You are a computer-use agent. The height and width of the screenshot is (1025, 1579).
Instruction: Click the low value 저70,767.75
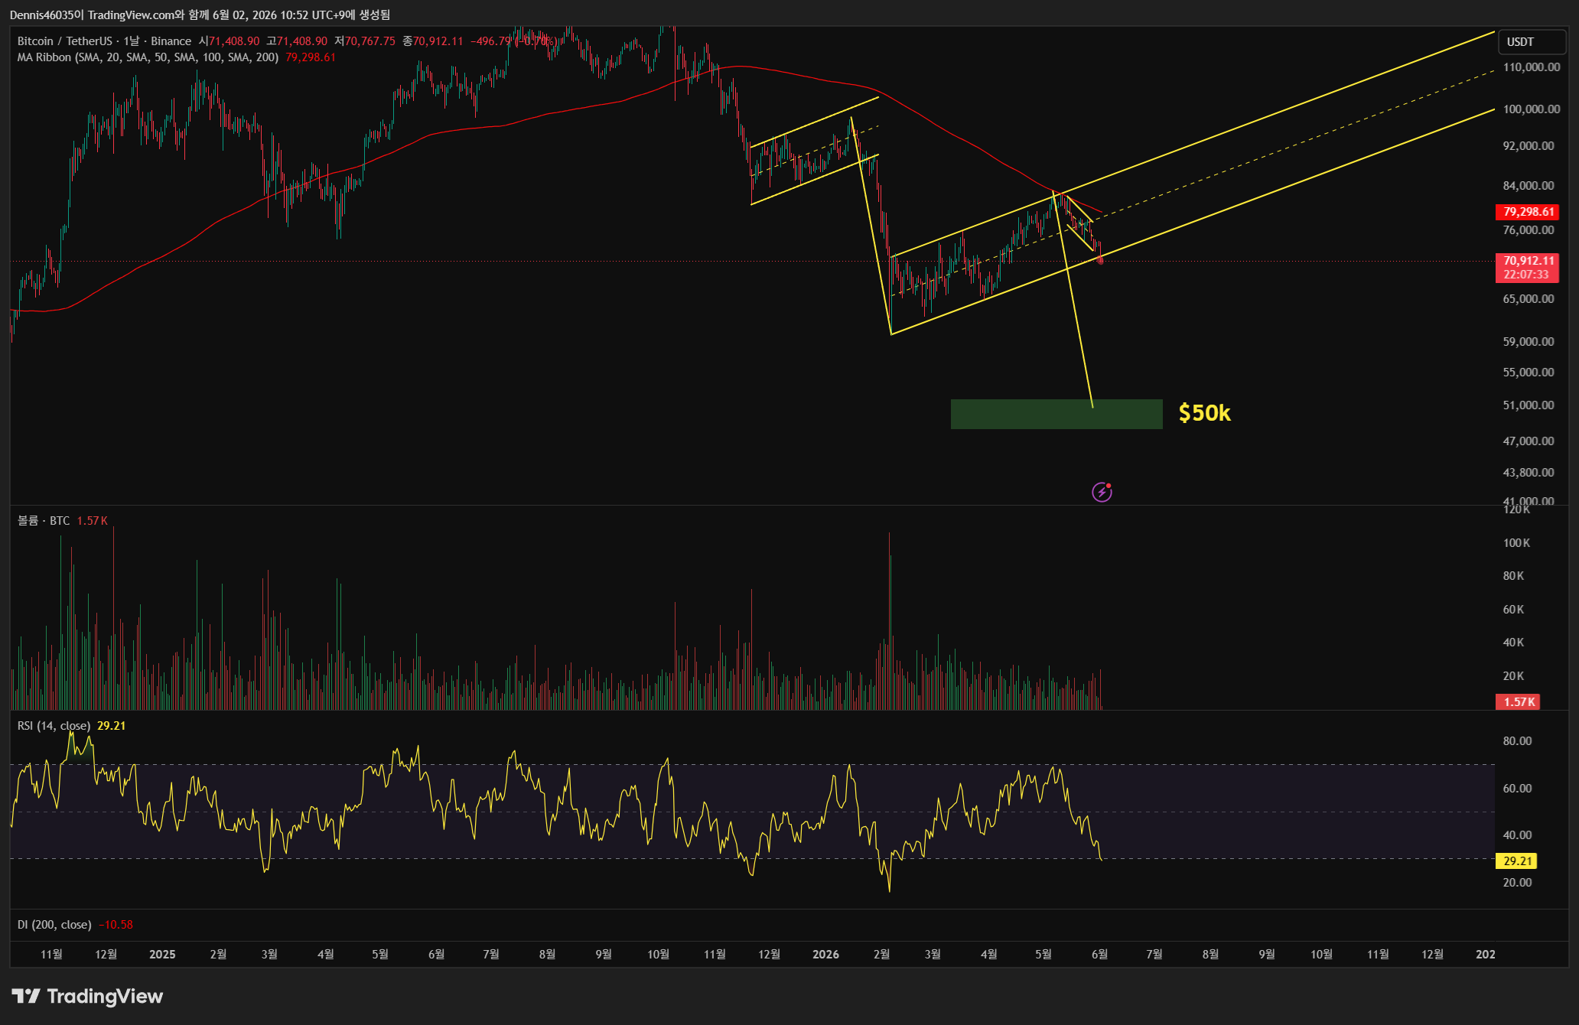[x=365, y=41]
